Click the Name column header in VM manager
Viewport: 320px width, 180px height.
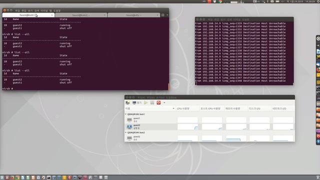click(150, 108)
